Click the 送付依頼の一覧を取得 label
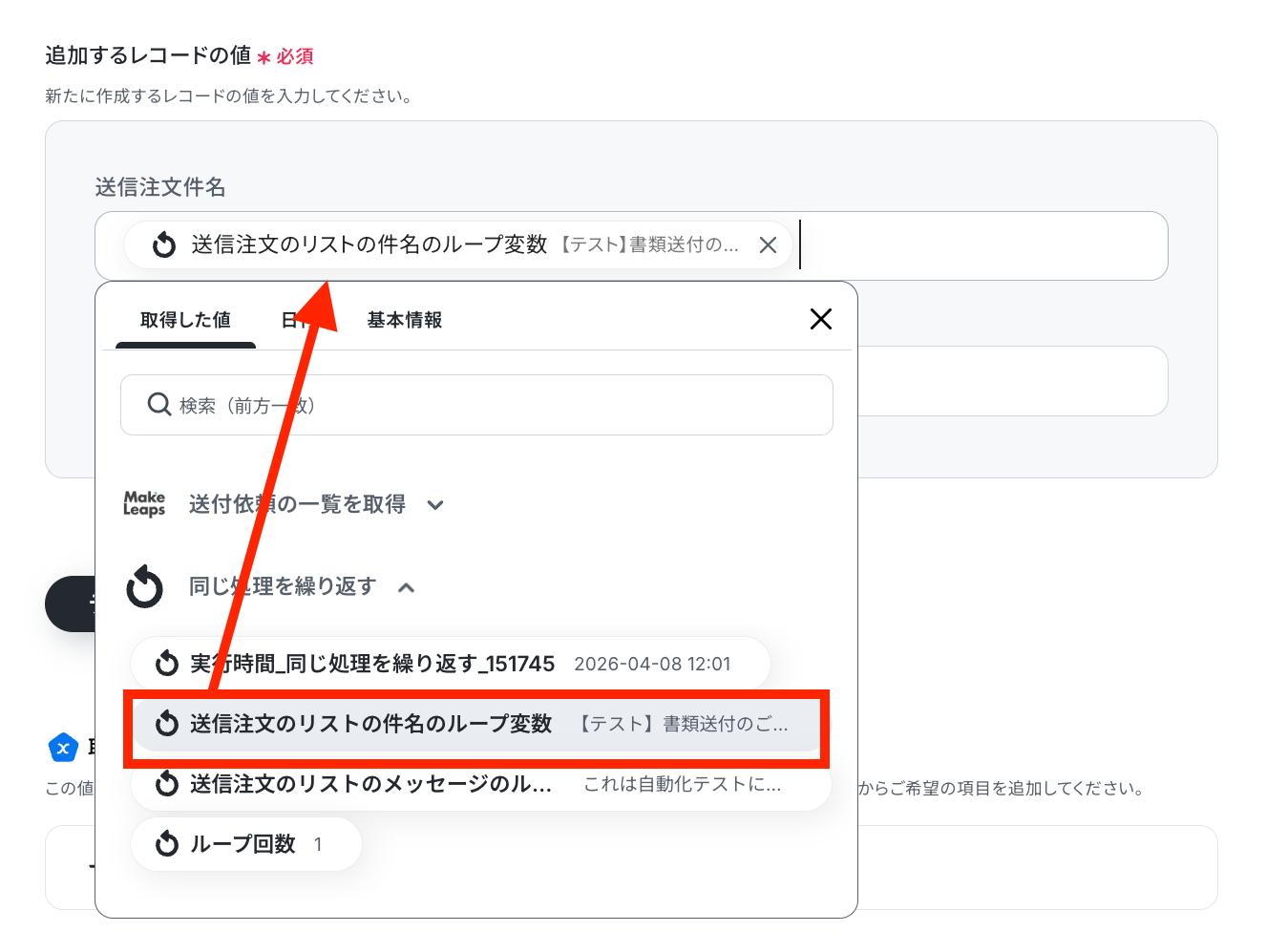Screen dimensions: 1266x932 pos(297,504)
